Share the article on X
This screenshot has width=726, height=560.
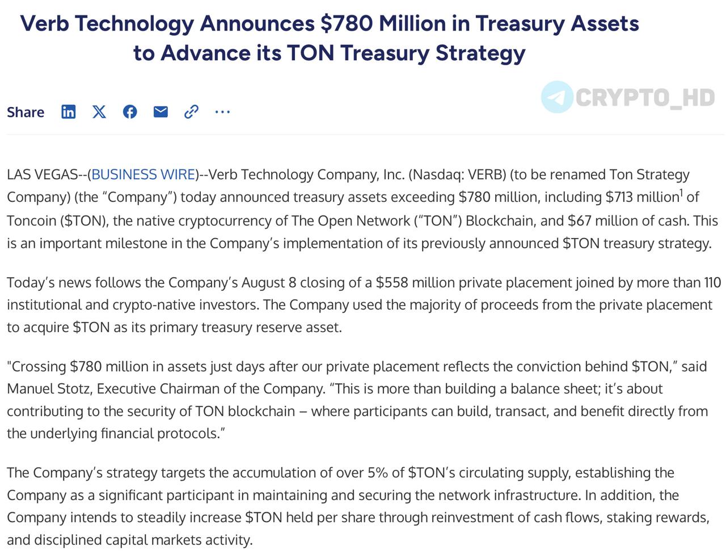(x=99, y=112)
